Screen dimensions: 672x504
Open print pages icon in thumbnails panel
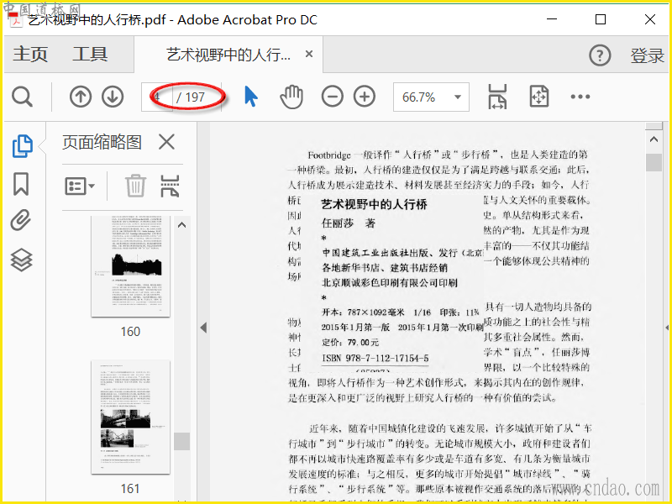tap(171, 186)
